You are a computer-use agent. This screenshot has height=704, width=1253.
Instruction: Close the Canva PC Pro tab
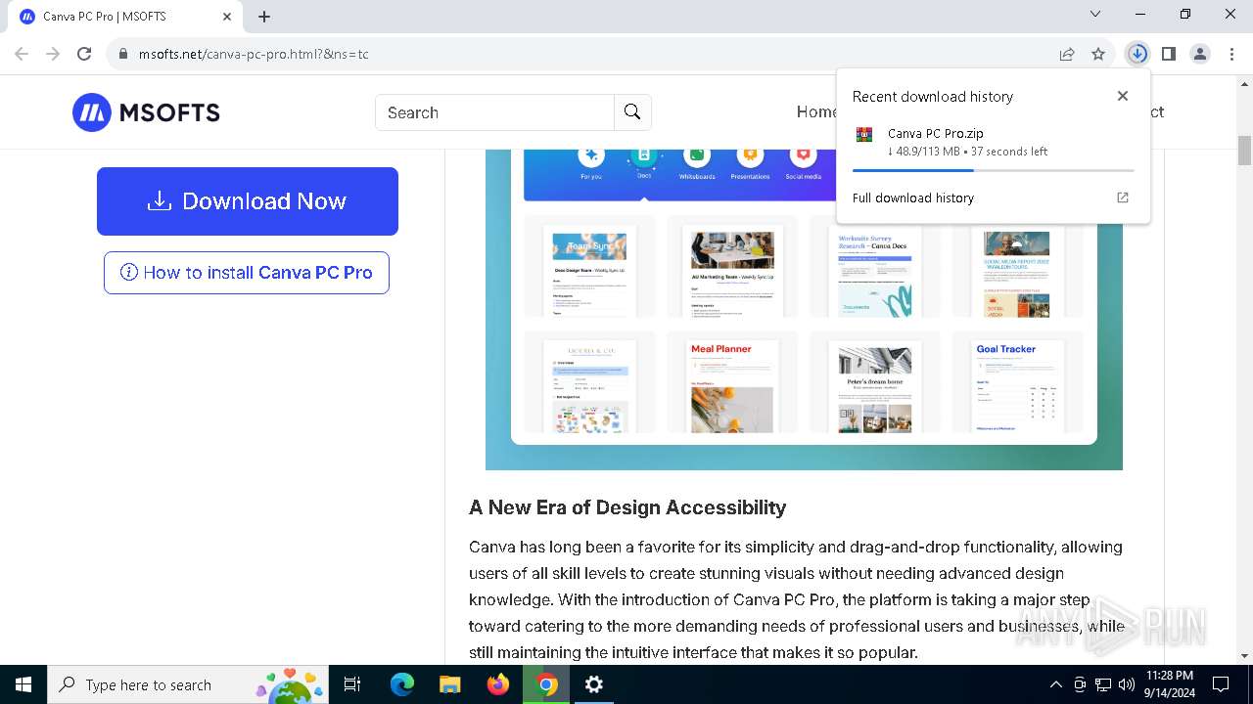pyautogui.click(x=227, y=17)
